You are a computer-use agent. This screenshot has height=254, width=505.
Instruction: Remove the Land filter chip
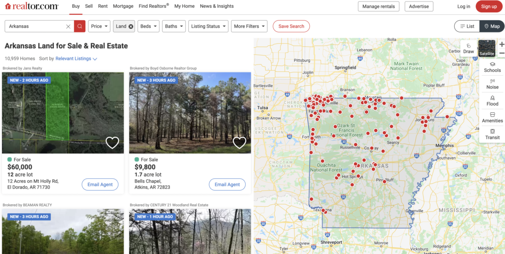pos(131,27)
